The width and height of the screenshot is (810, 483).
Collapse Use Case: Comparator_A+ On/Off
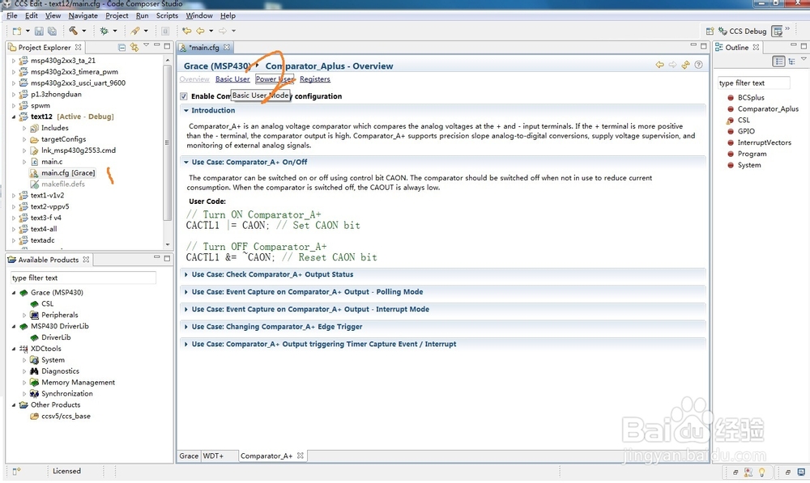pos(186,162)
